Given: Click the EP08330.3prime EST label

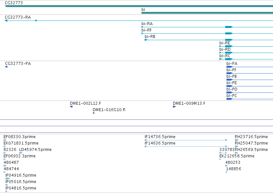Looking at the screenshot, I should [x=20, y=137].
